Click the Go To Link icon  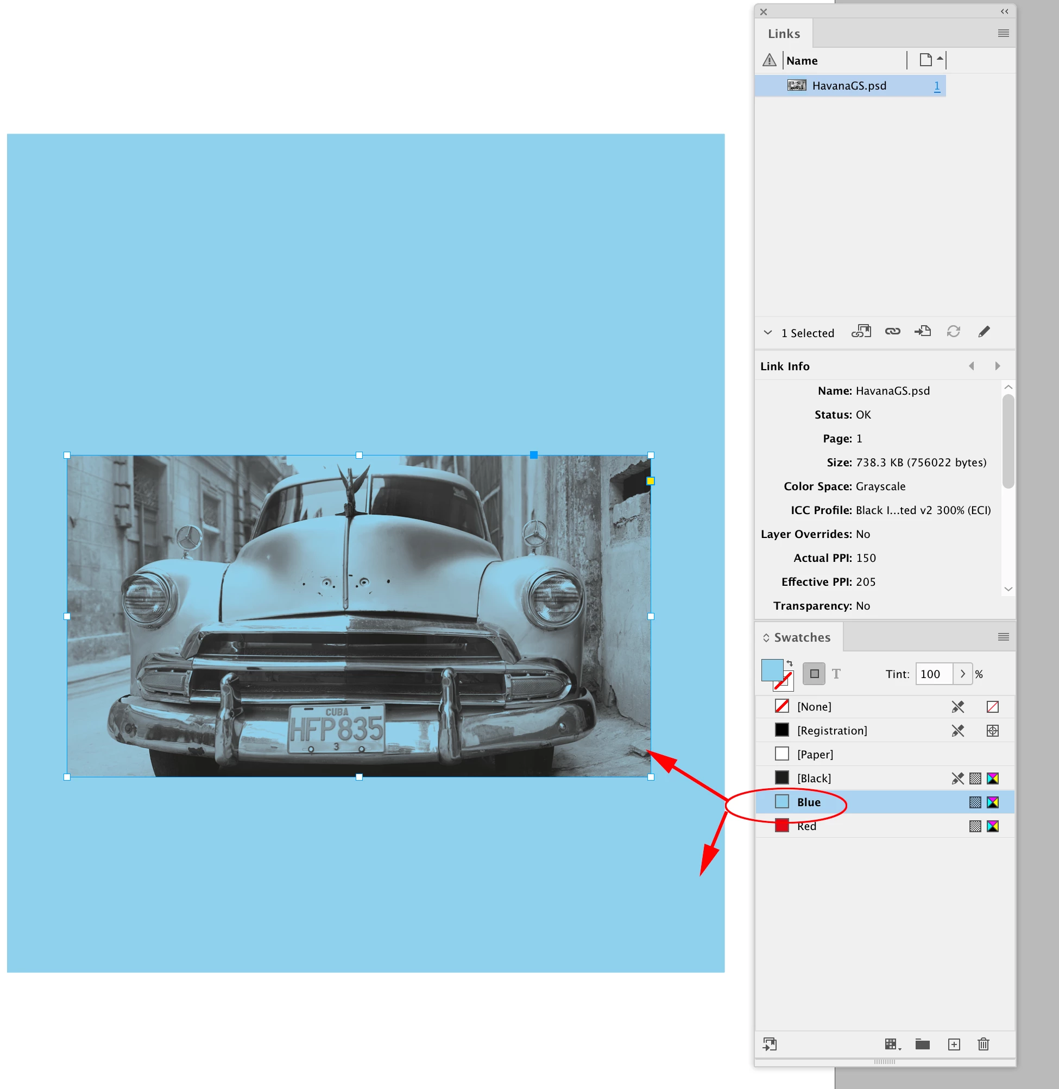coord(923,332)
